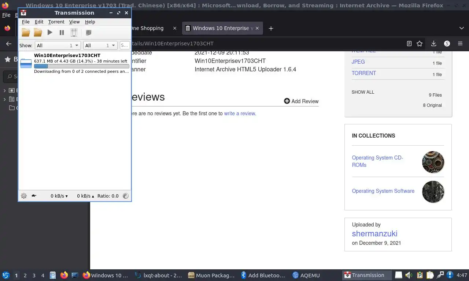Image resolution: width=469 pixels, height=281 pixels.
Task: Click the network connection tray icon
Action: pyautogui.click(x=441, y=275)
